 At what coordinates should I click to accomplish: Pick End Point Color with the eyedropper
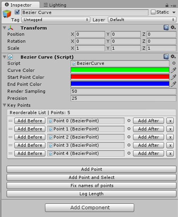[x=173, y=84]
